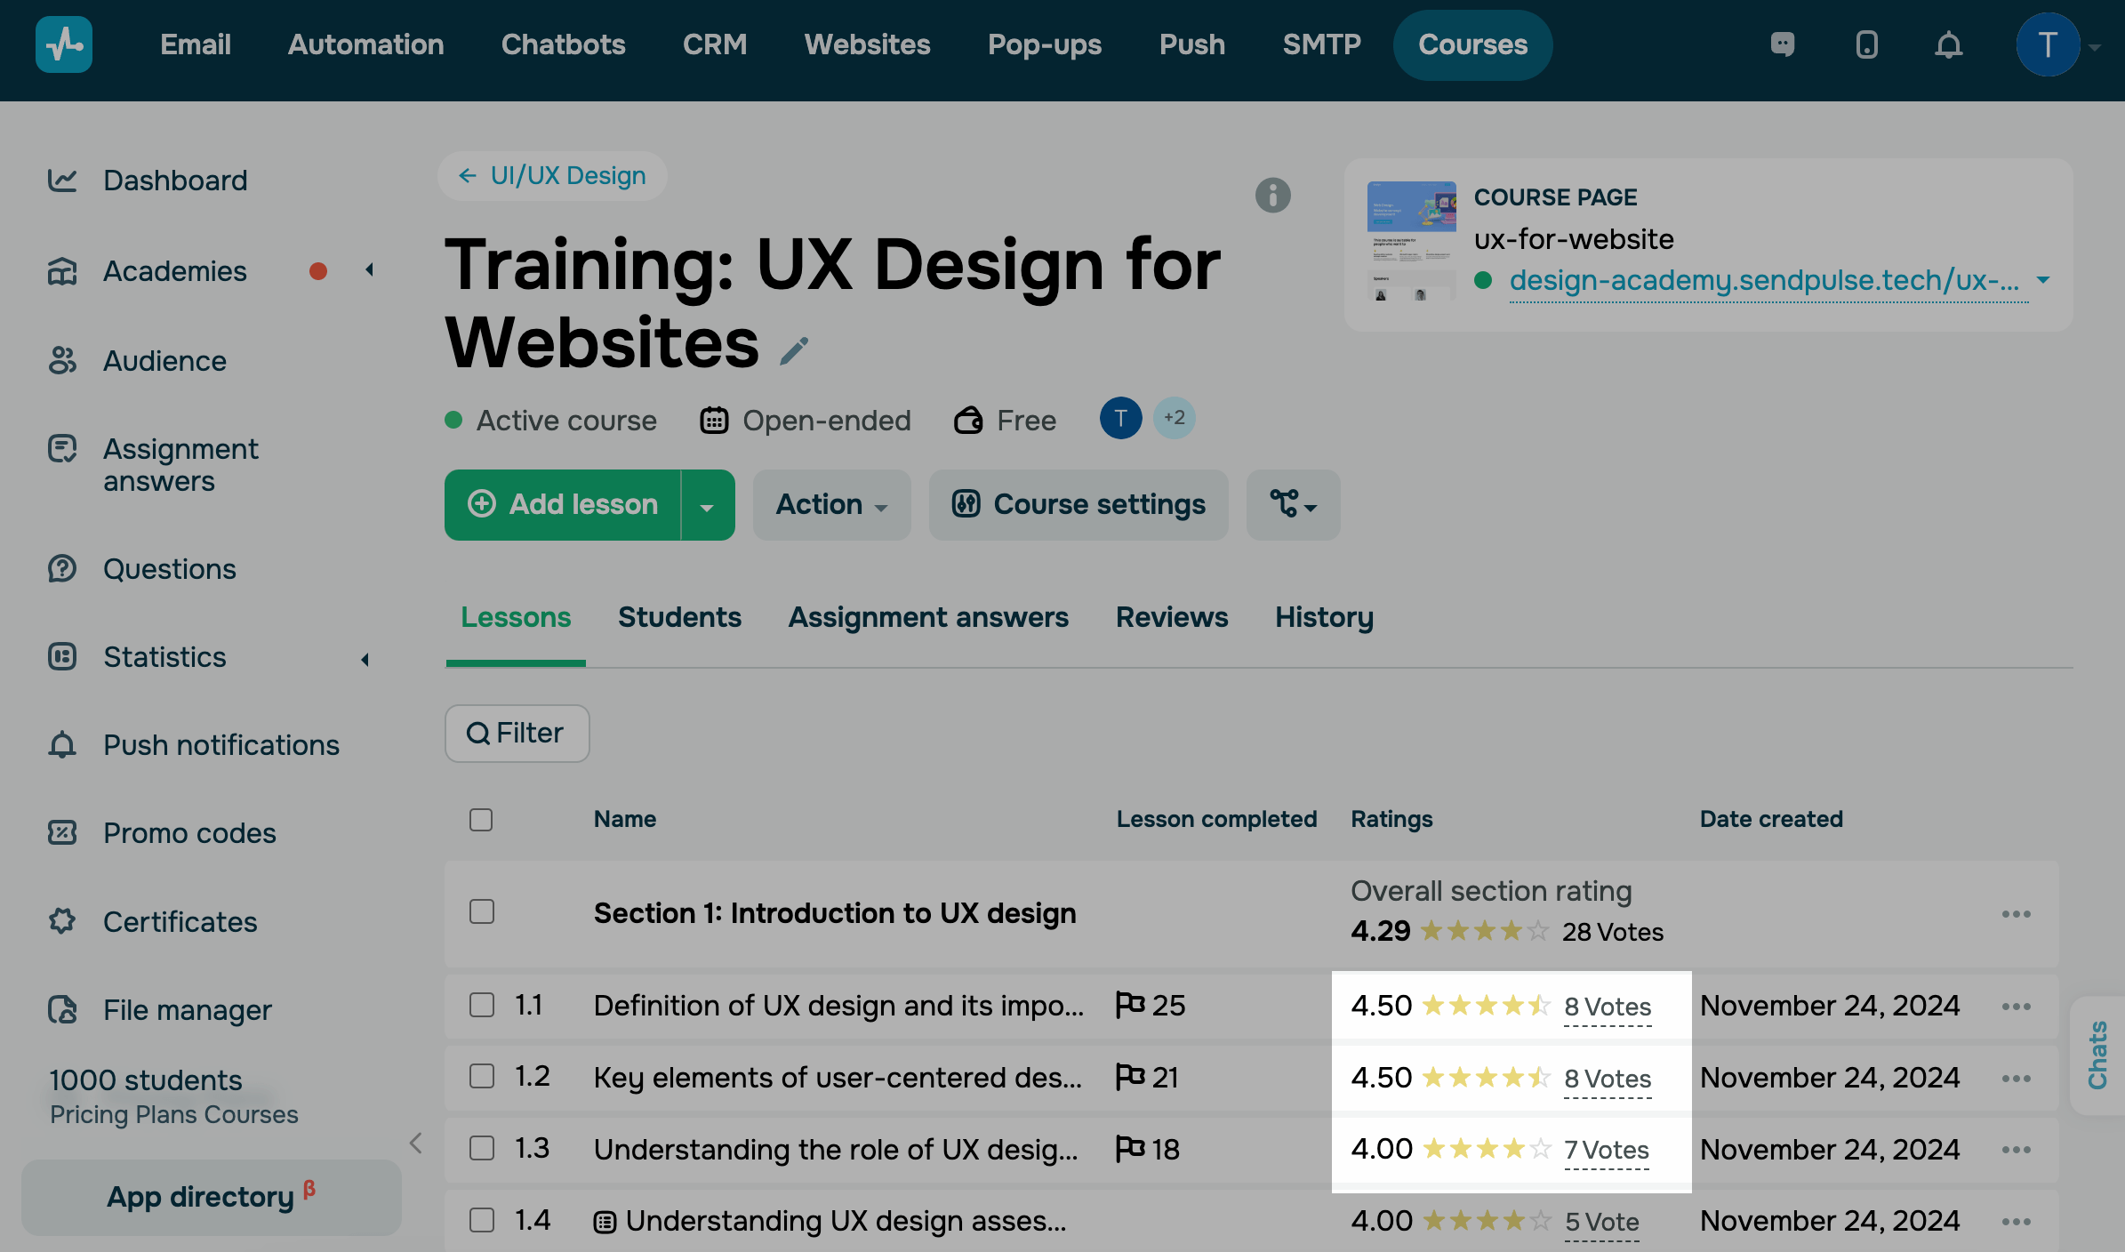
Task: Click the Course settings button
Action: click(x=1079, y=505)
